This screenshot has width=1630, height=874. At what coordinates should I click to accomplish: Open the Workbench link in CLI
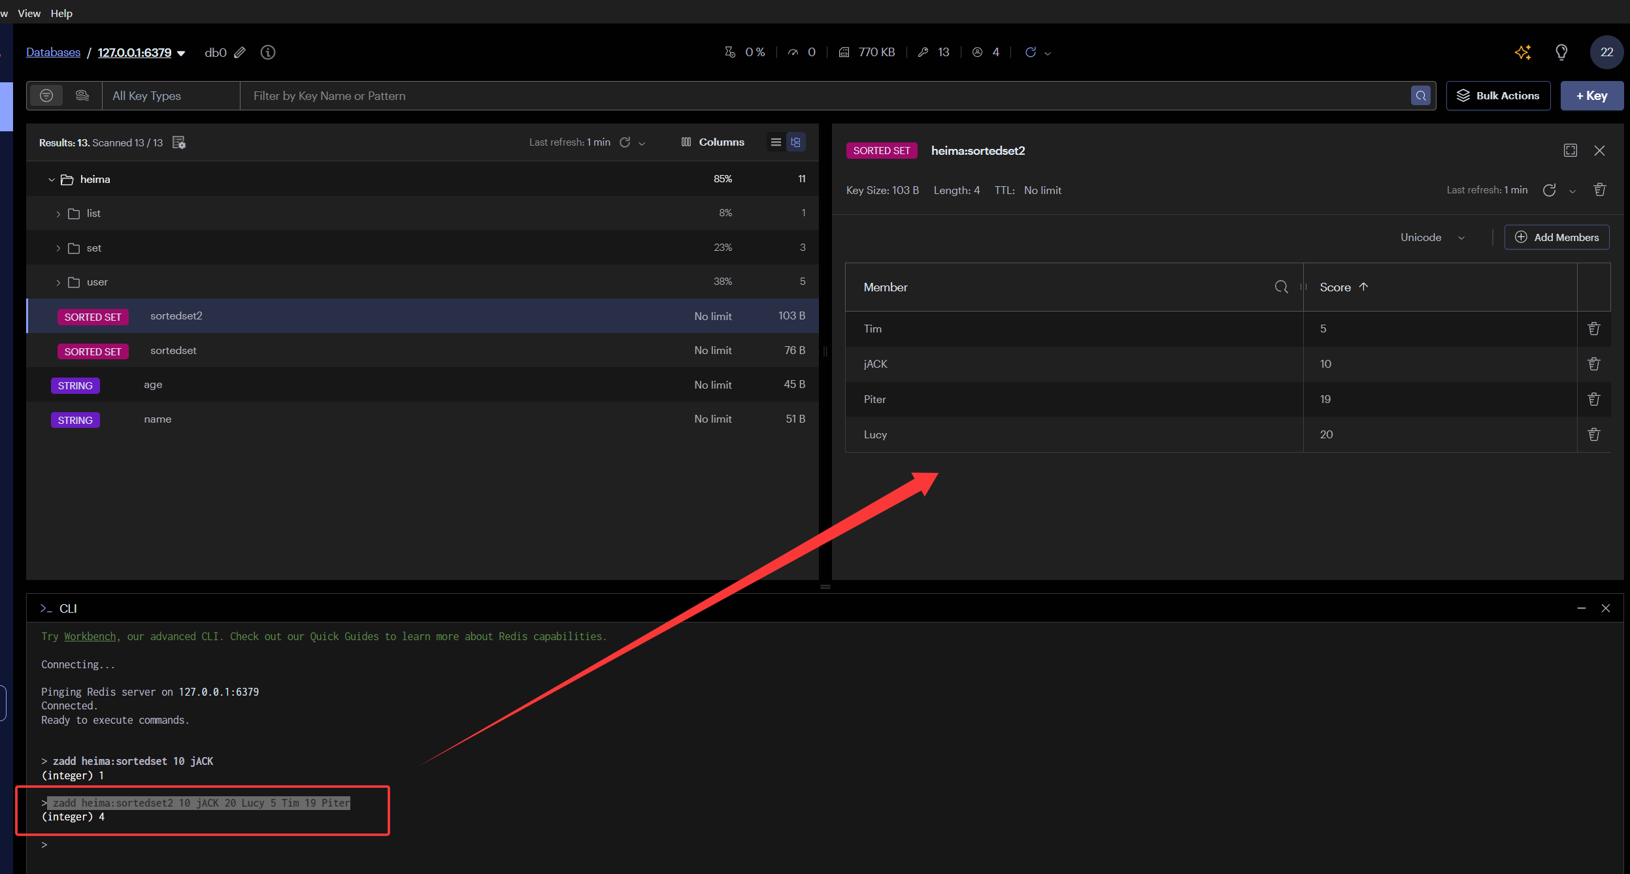(x=90, y=636)
